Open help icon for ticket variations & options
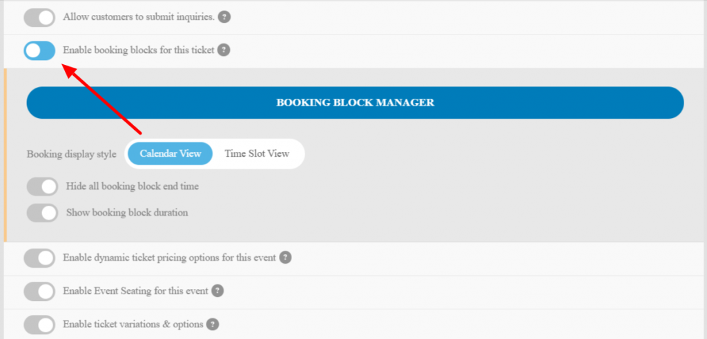The height and width of the screenshot is (339, 707). pyautogui.click(x=213, y=324)
